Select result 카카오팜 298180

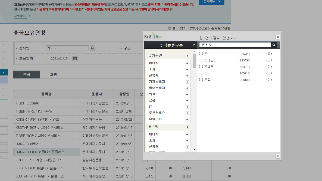pos(236,80)
